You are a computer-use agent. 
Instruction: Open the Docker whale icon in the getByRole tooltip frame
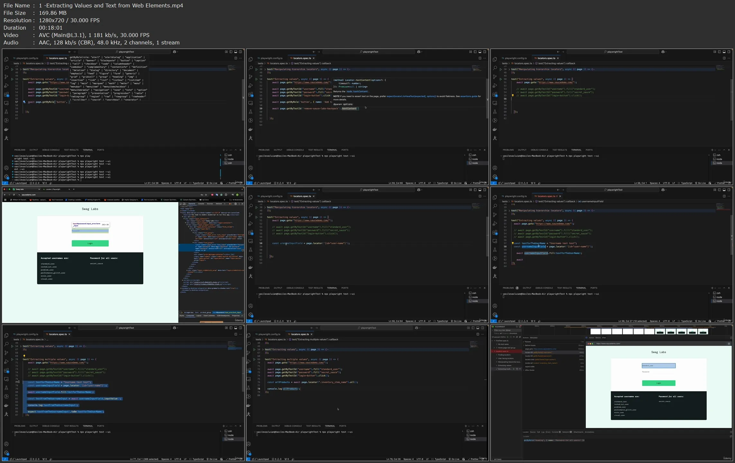(6, 129)
